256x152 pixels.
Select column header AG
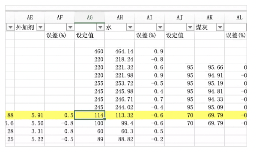pos(90,18)
